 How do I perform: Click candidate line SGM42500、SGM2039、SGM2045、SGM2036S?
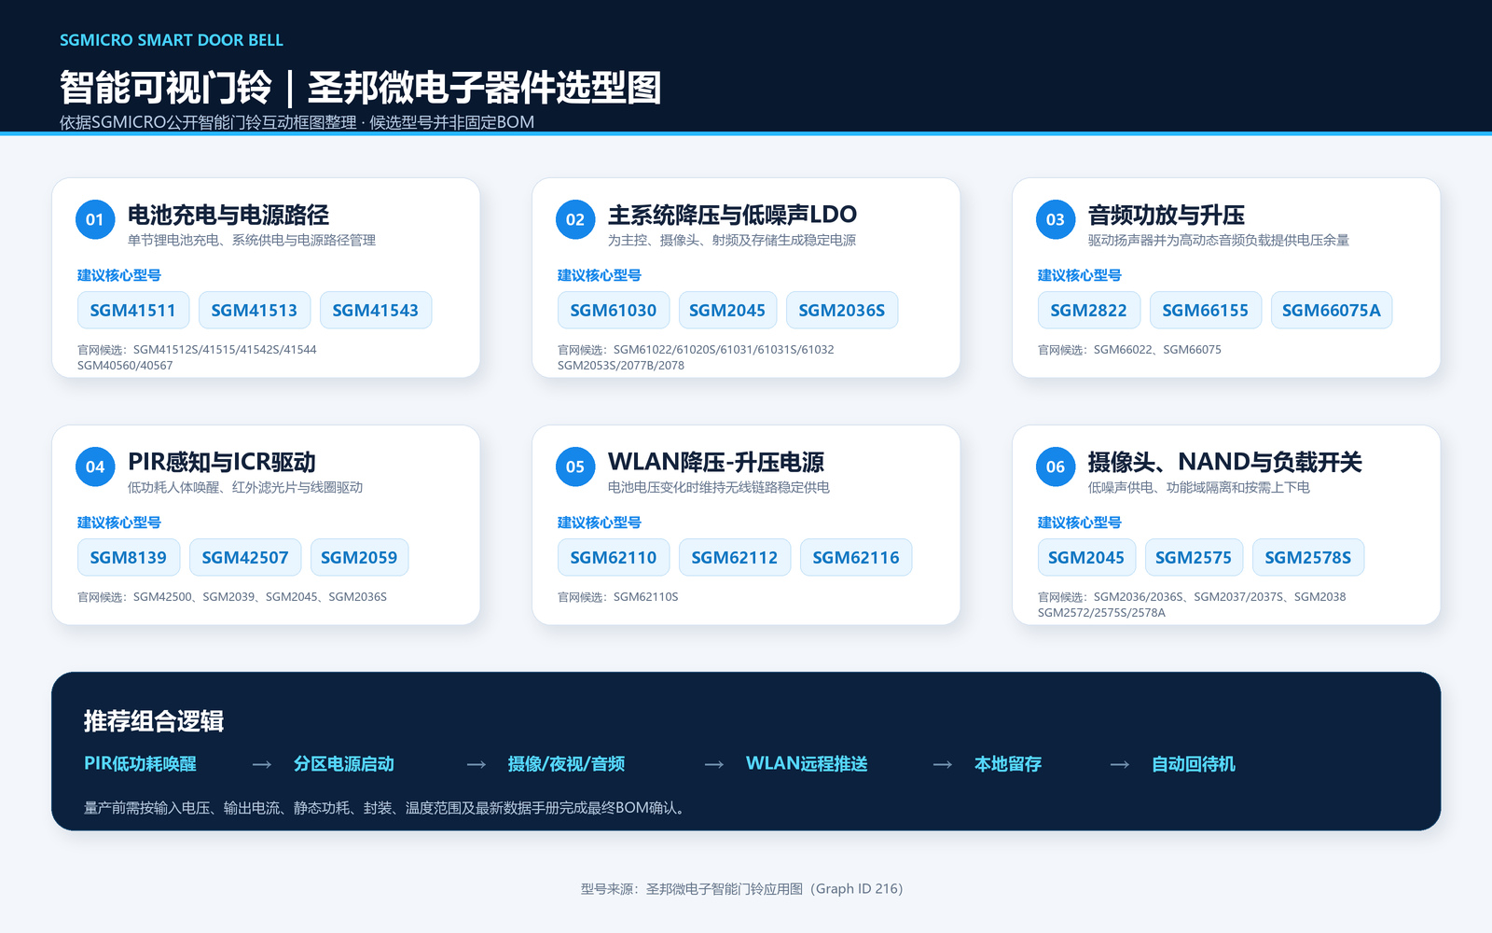click(x=260, y=597)
